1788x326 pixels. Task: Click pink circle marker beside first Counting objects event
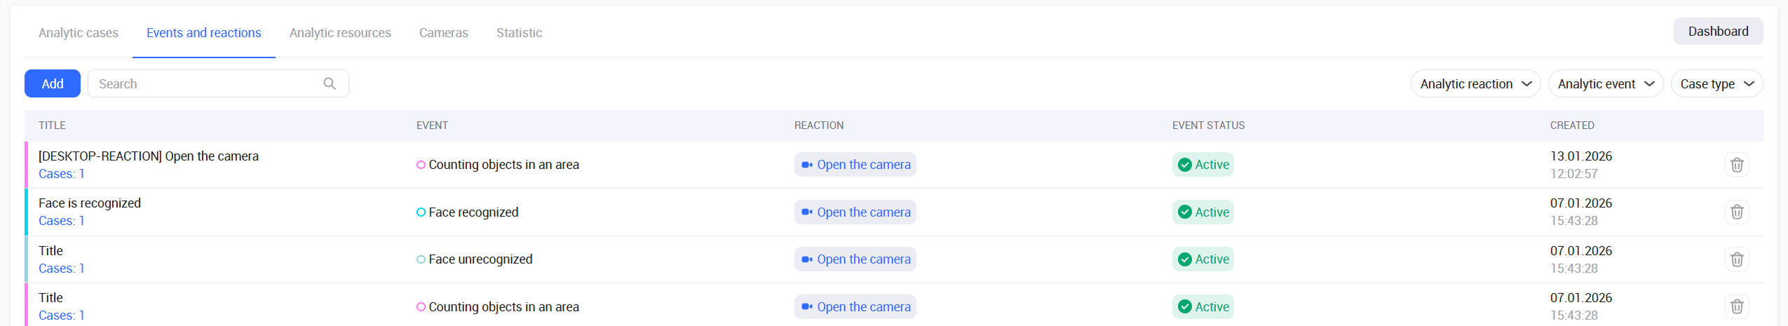(x=421, y=165)
